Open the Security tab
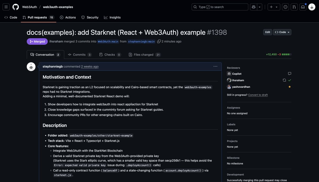This screenshot has height=182, width=319. (90, 18)
